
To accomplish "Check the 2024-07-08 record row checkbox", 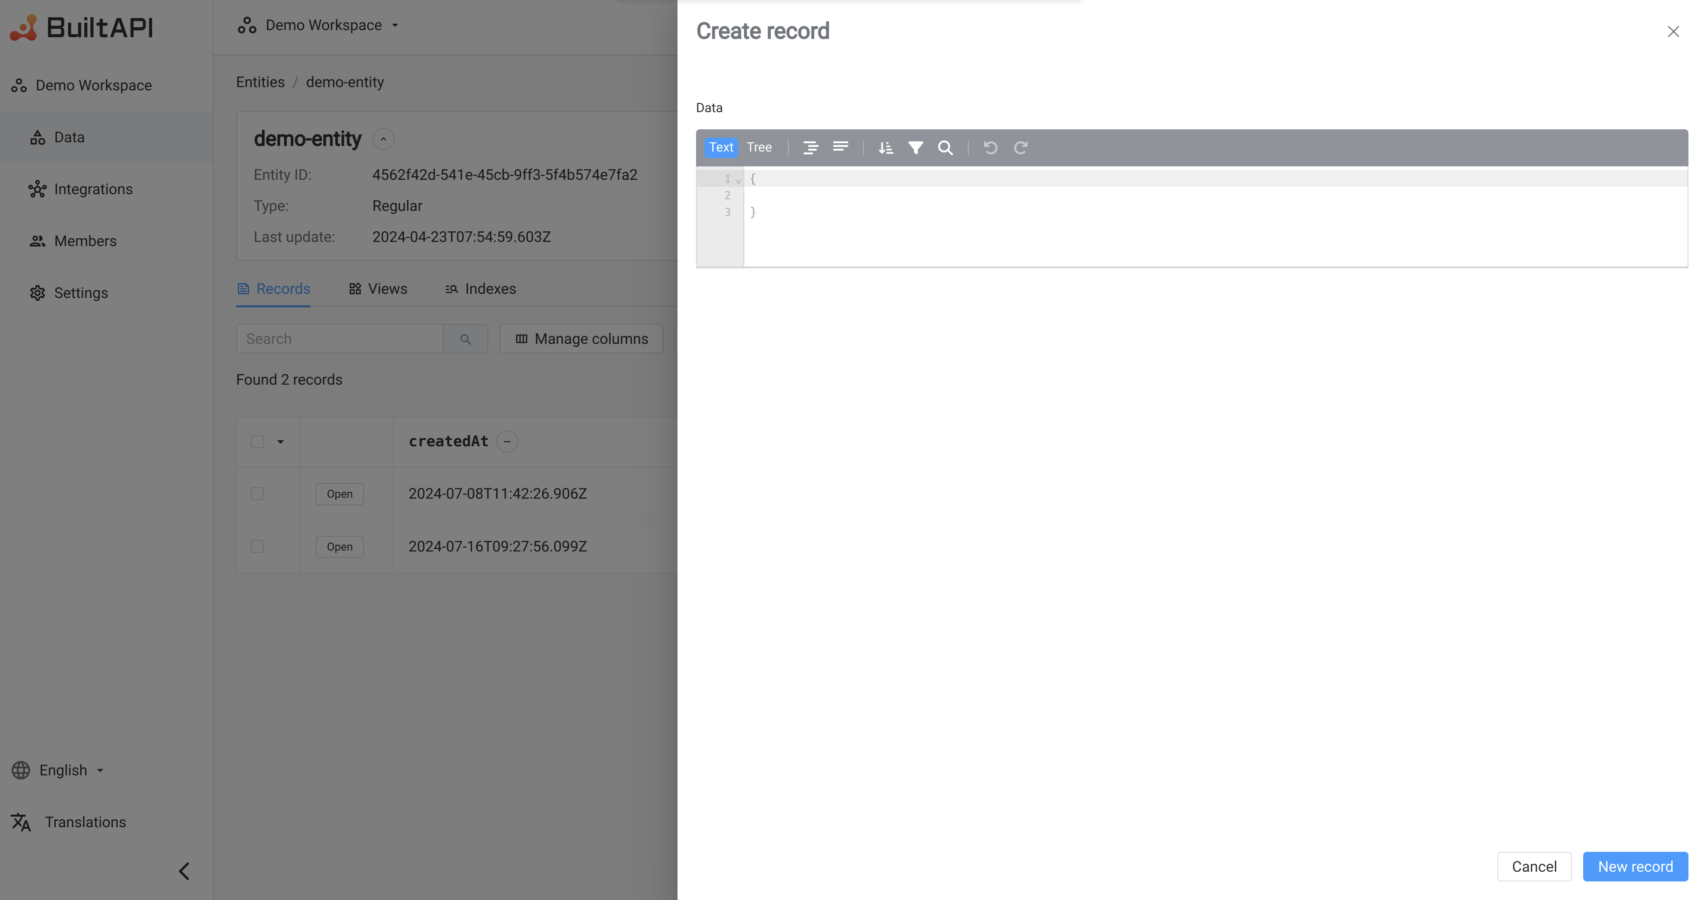I will pos(257,494).
